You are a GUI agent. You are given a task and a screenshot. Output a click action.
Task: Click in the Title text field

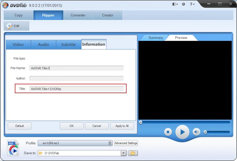point(77,89)
